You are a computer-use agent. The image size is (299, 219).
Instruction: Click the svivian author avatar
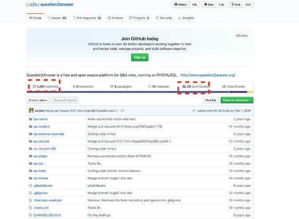pyautogui.click(x=31, y=110)
